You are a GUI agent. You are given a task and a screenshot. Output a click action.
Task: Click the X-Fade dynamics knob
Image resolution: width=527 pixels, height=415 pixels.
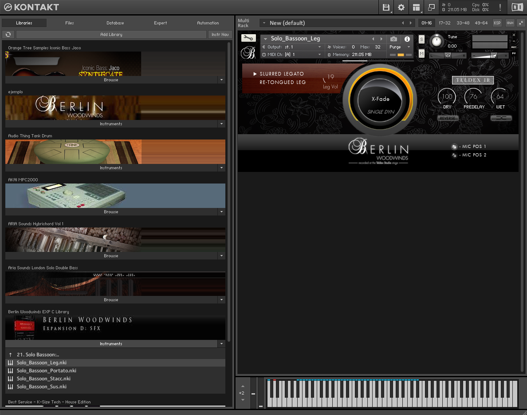click(380, 100)
